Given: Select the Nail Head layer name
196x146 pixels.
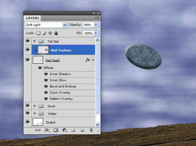Looking at the screenshot, I should coord(53,60).
